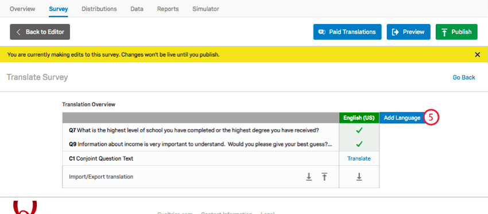Click the speech-bubble icon in Paid Translations
Screen dimensions: 488x214
pyautogui.click(x=322, y=32)
